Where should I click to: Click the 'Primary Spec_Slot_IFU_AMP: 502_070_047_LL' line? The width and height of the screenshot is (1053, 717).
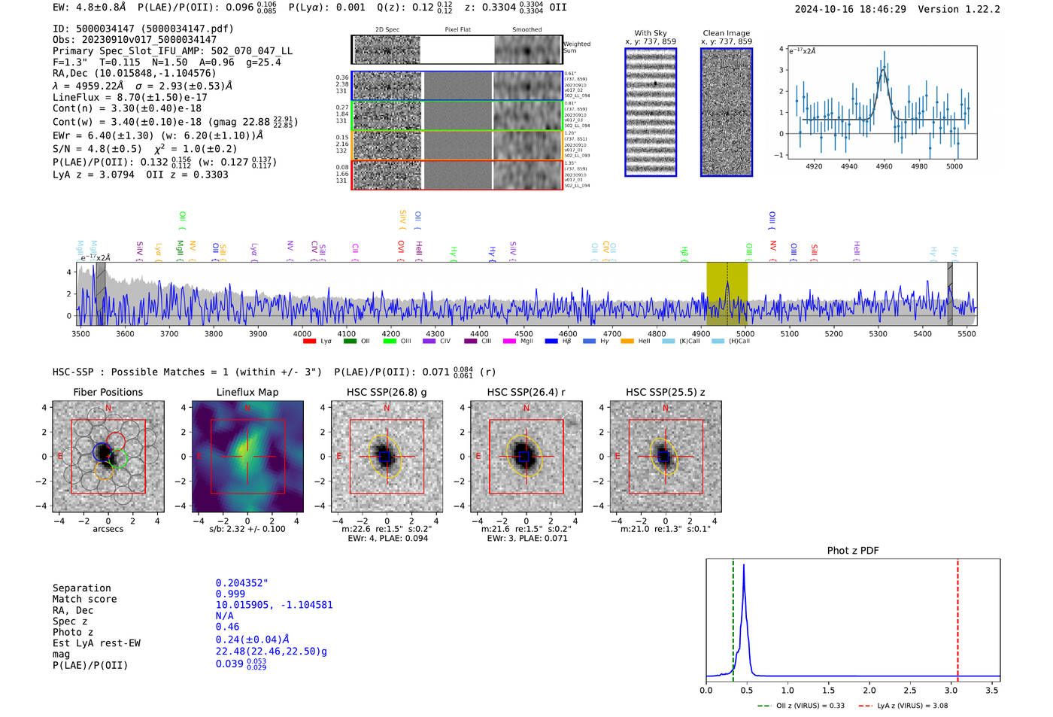(x=173, y=51)
